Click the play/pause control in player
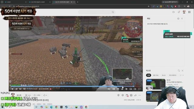 pos(16,89)
